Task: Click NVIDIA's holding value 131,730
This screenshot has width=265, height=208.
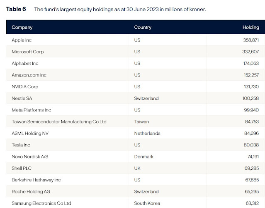Action: pyautogui.click(x=251, y=87)
